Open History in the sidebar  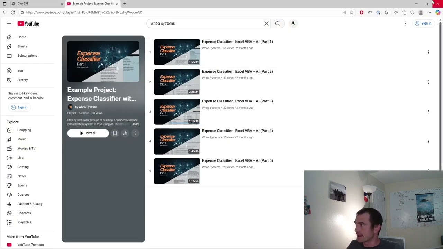22,80
